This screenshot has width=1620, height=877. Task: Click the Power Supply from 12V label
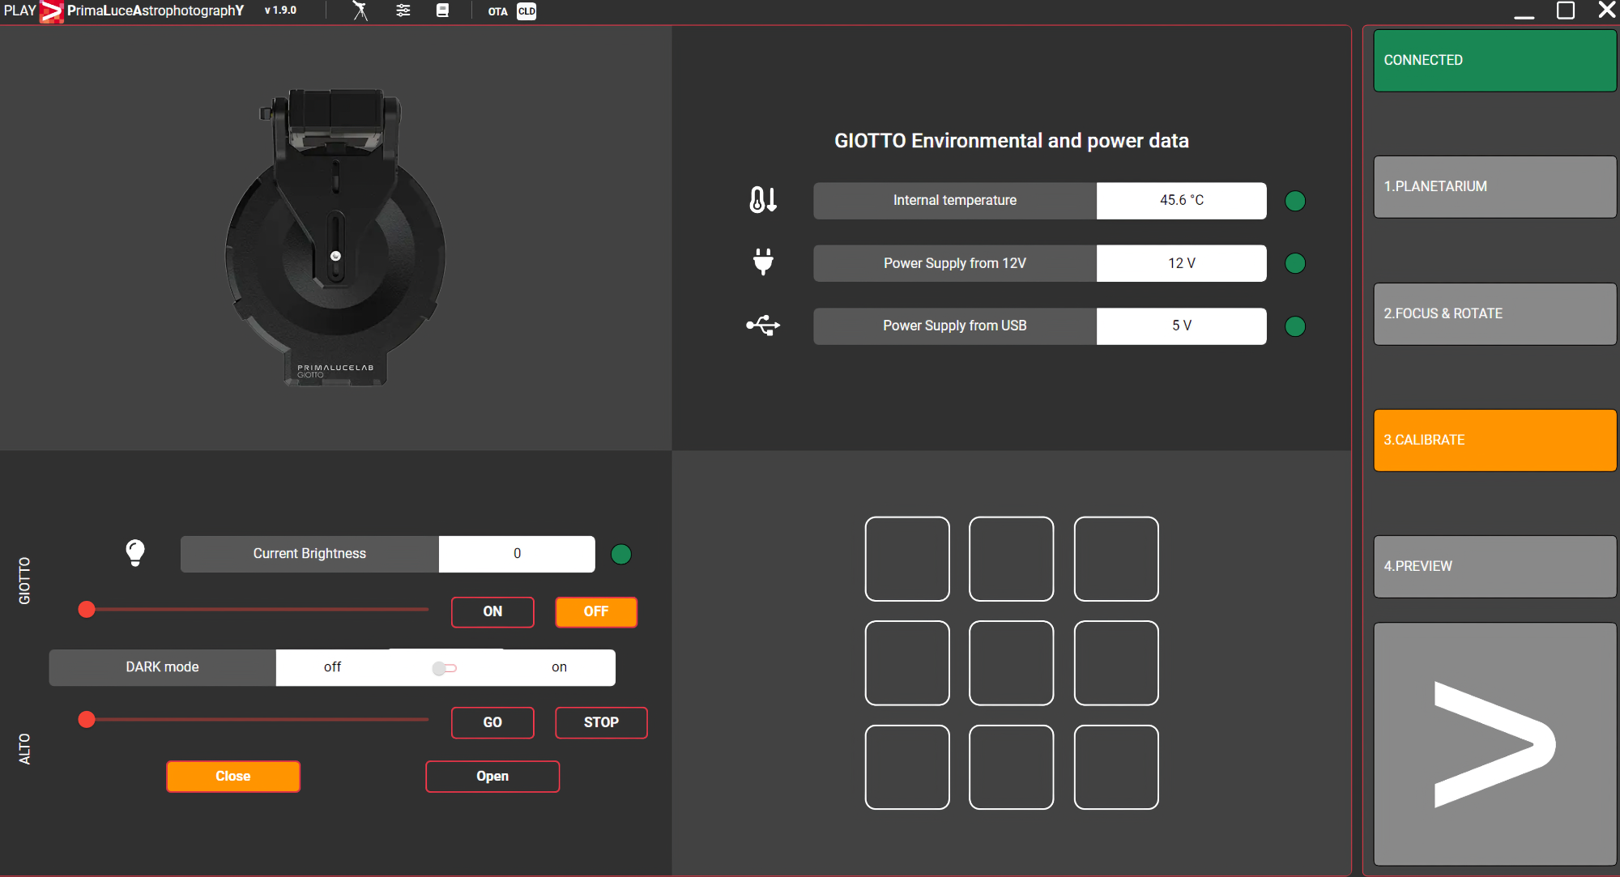click(x=955, y=263)
